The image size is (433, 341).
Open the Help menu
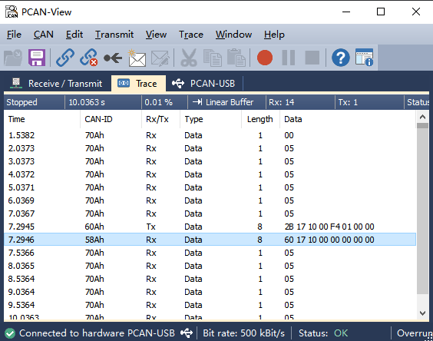tap(274, 35)
